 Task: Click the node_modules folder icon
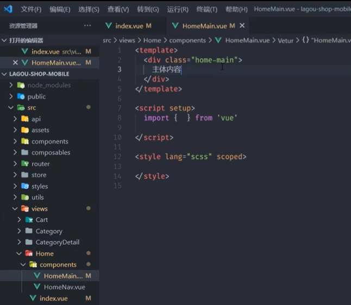tap(21, 85)
